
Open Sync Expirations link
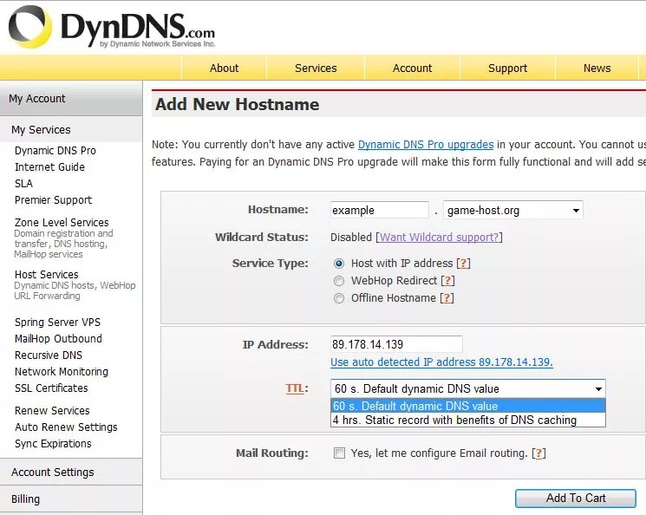click(x=53, y=444)
